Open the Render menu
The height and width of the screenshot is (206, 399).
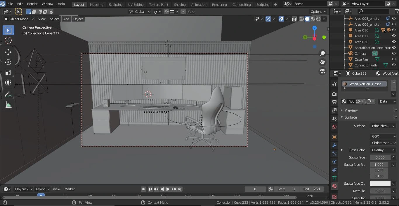32,4
